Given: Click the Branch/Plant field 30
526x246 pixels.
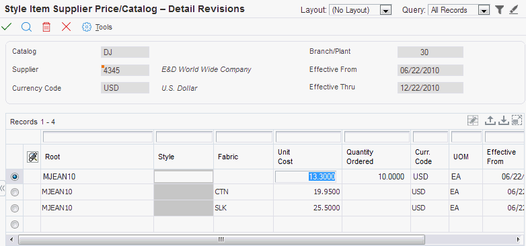Looking at the screenshot, I should click(x=430, y=52).
